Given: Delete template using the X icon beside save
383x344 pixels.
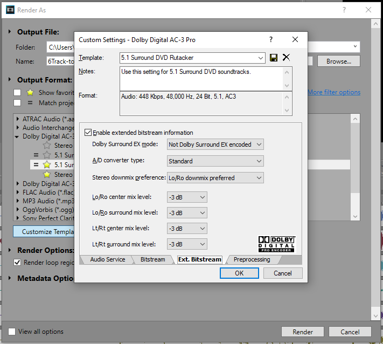Looking at the screenshot, I should pyautogui.click(x=286, y=58).
